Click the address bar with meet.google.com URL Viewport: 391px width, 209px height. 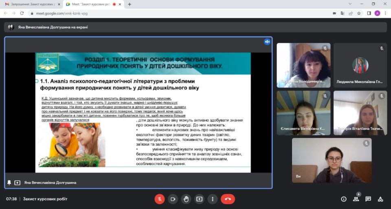[x=163, y=13]
